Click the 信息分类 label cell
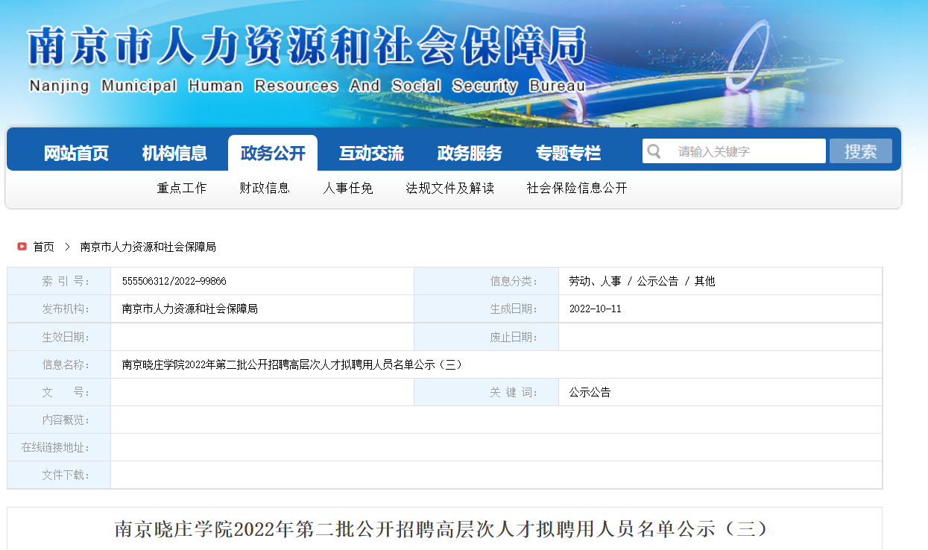 486,281
